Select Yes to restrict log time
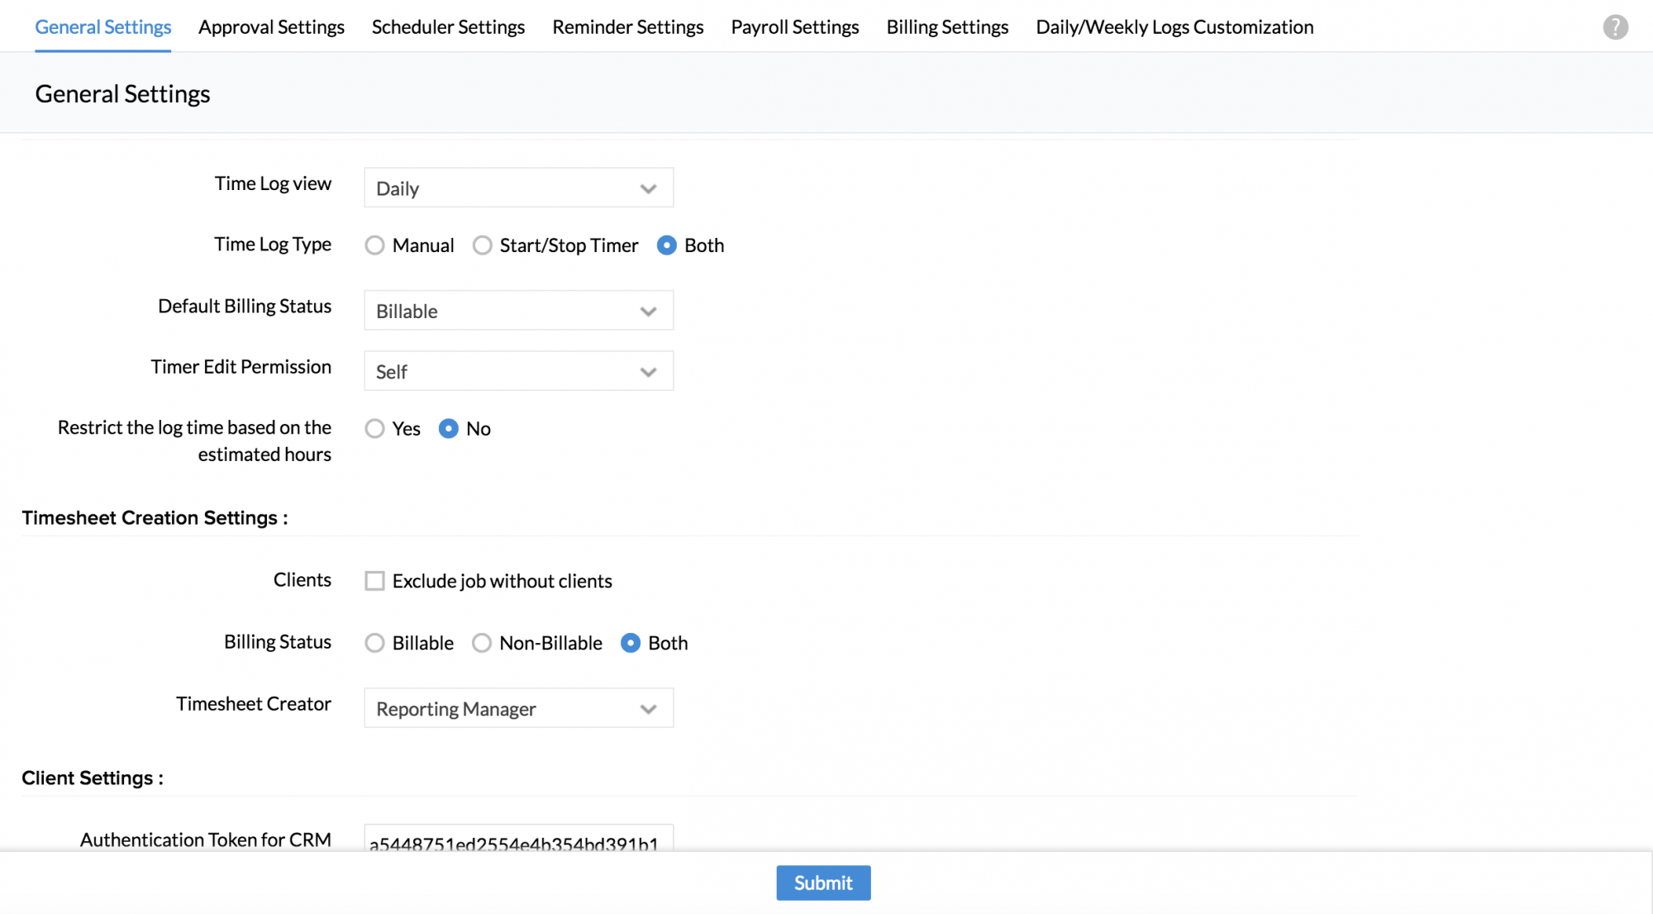This screenshot has width=1653, height=914. (375, 428)
